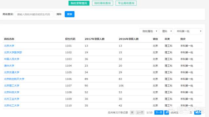This screenshot has height=117, width=209.
Task: Click the 省份 column header
Action: click(155, 39)
